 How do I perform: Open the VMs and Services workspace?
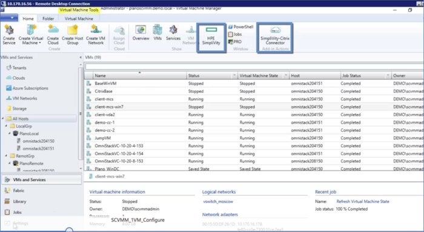click(x=41, y=180)
